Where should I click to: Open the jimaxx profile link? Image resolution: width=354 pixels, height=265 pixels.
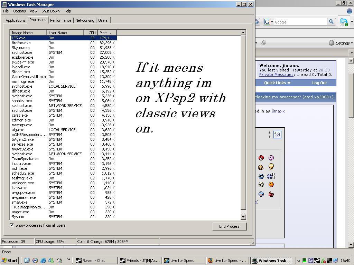pos(278,111)
